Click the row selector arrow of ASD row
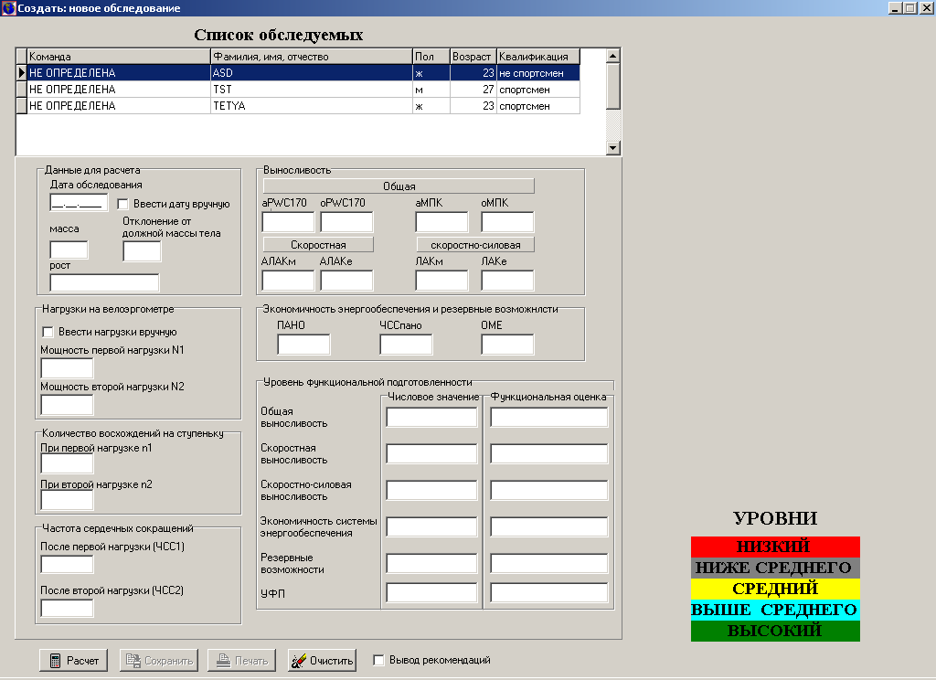936x680 pixels. tap(22, 73)
